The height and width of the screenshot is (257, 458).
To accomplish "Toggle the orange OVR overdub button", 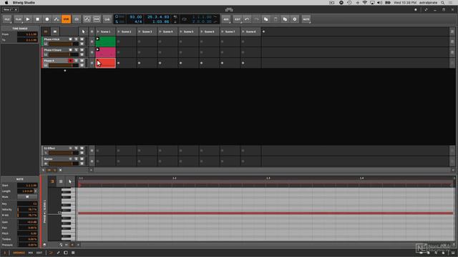I will pos(67,19).
